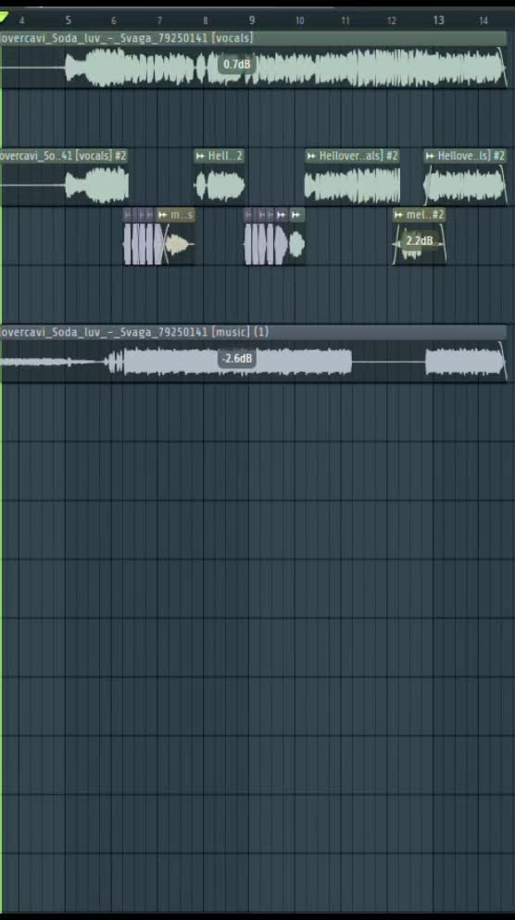Open clip menu icon on Hell..2 clip
Screen dimensions: 515x920
(200, 156)
